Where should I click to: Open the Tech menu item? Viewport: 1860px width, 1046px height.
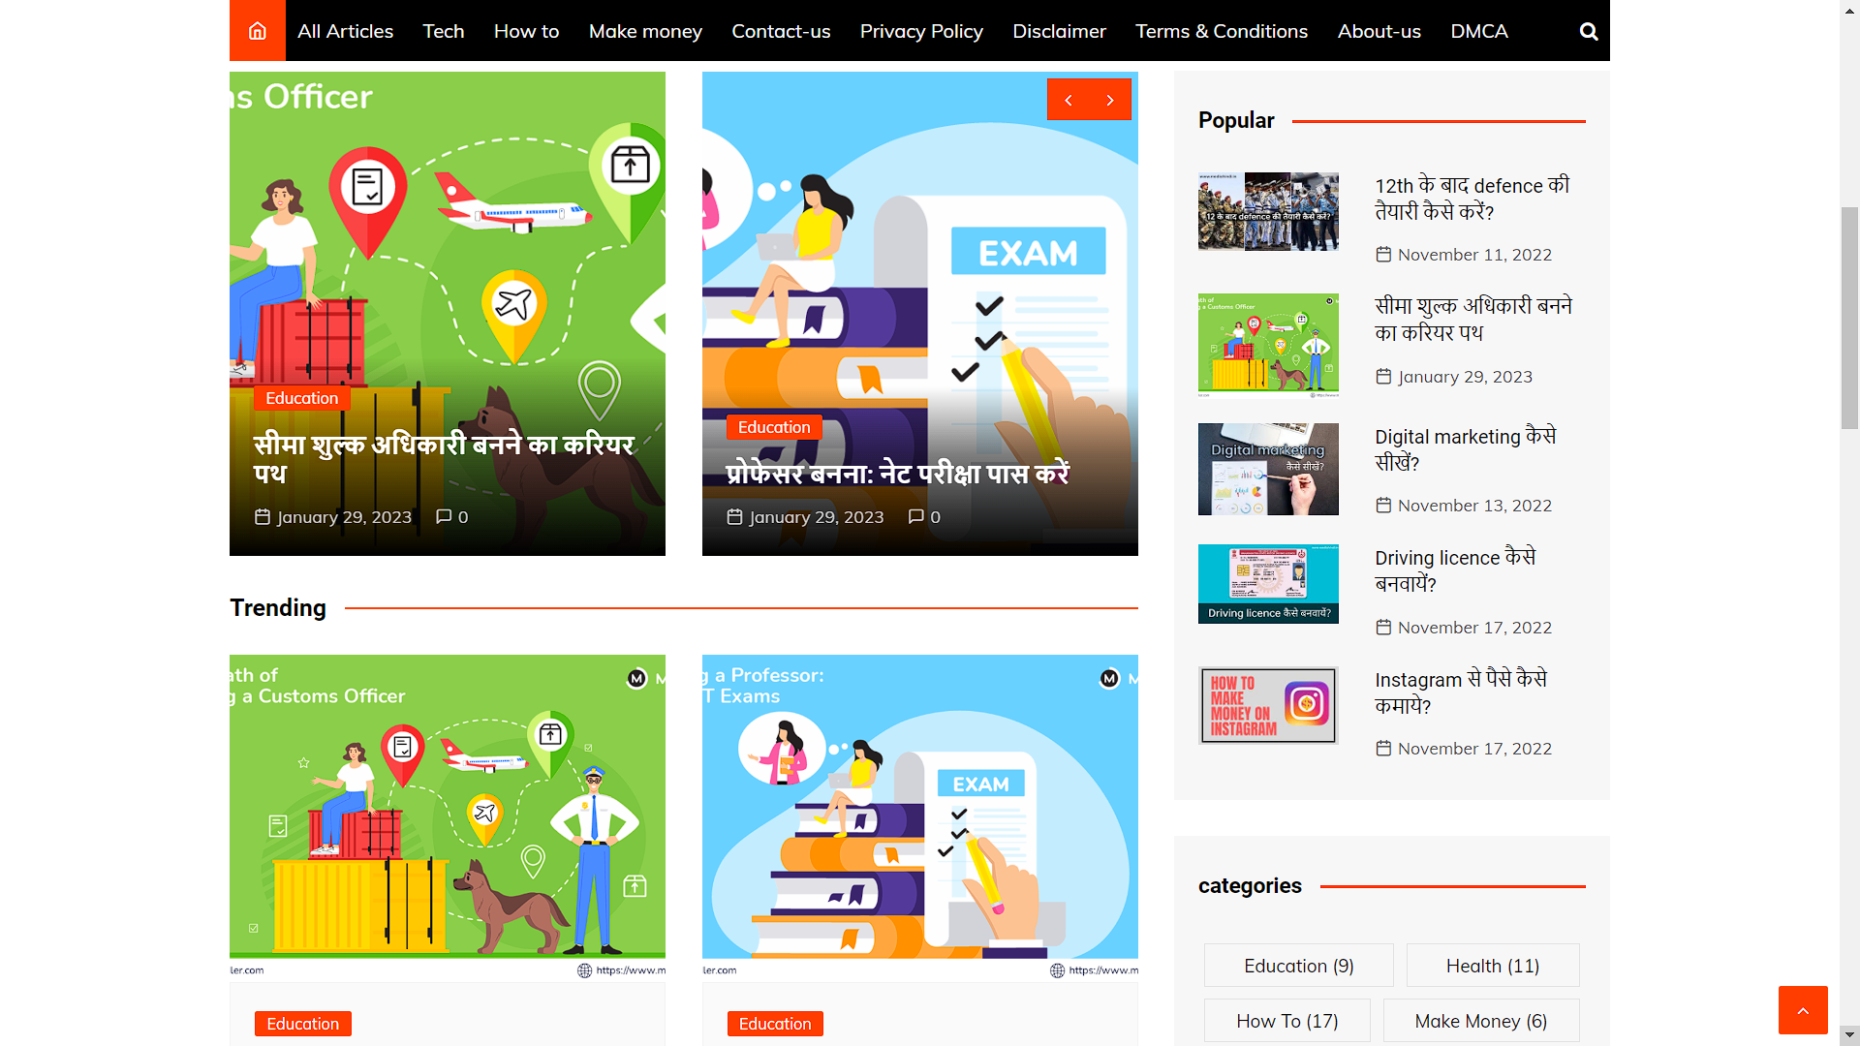[x=443, y=31]
